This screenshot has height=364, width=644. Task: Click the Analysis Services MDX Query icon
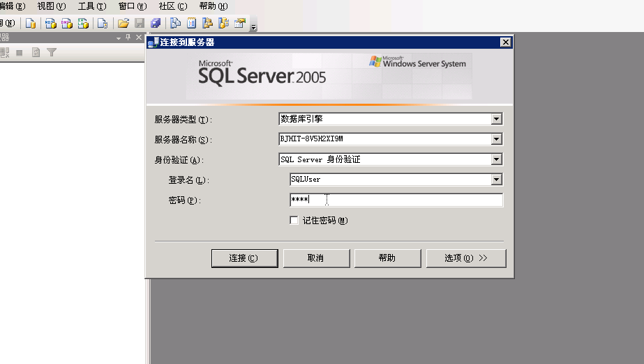pos(50,24)
